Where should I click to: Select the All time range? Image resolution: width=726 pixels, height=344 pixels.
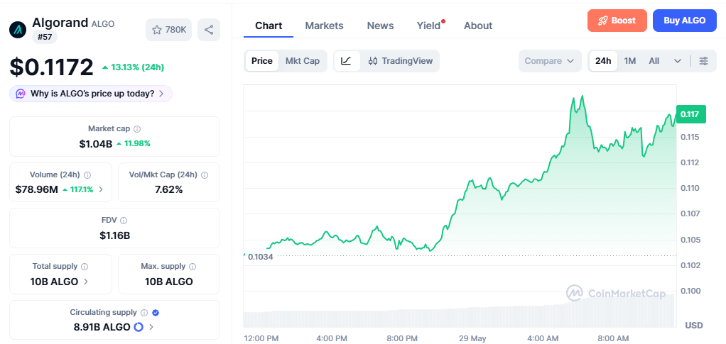point(654,61)
